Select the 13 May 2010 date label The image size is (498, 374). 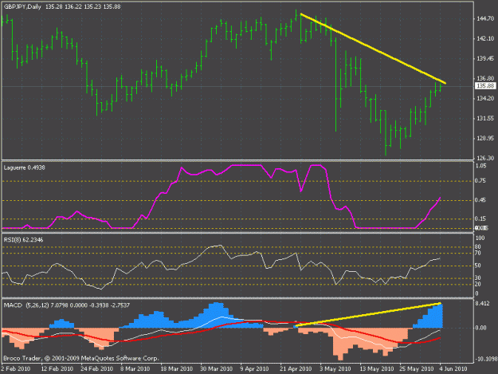click(376, 368)
